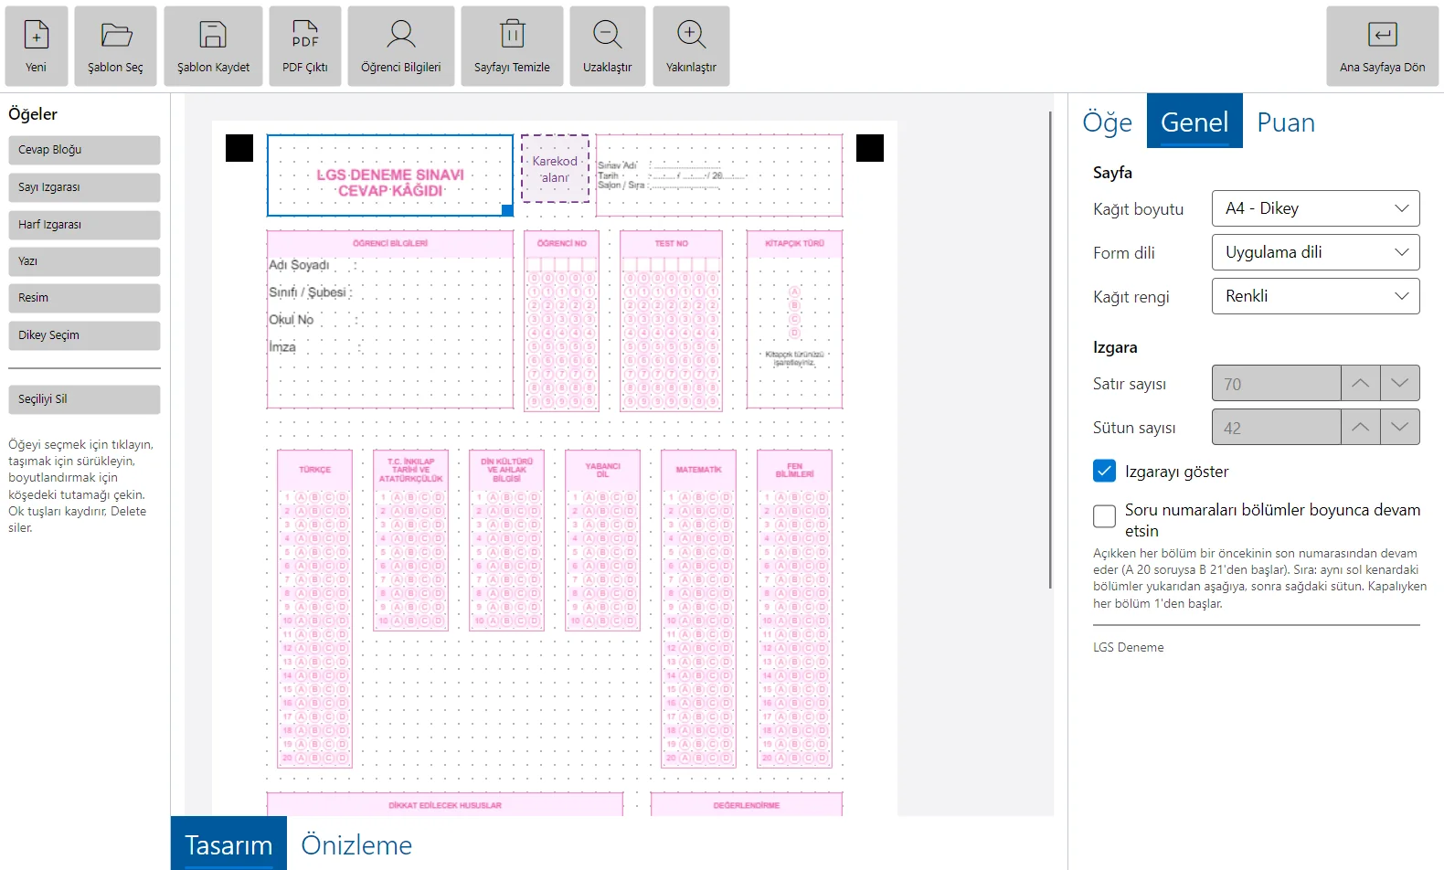1444x870 pixels.
Task: Increase Satır sayısı value
Action: coord(1361,383)
